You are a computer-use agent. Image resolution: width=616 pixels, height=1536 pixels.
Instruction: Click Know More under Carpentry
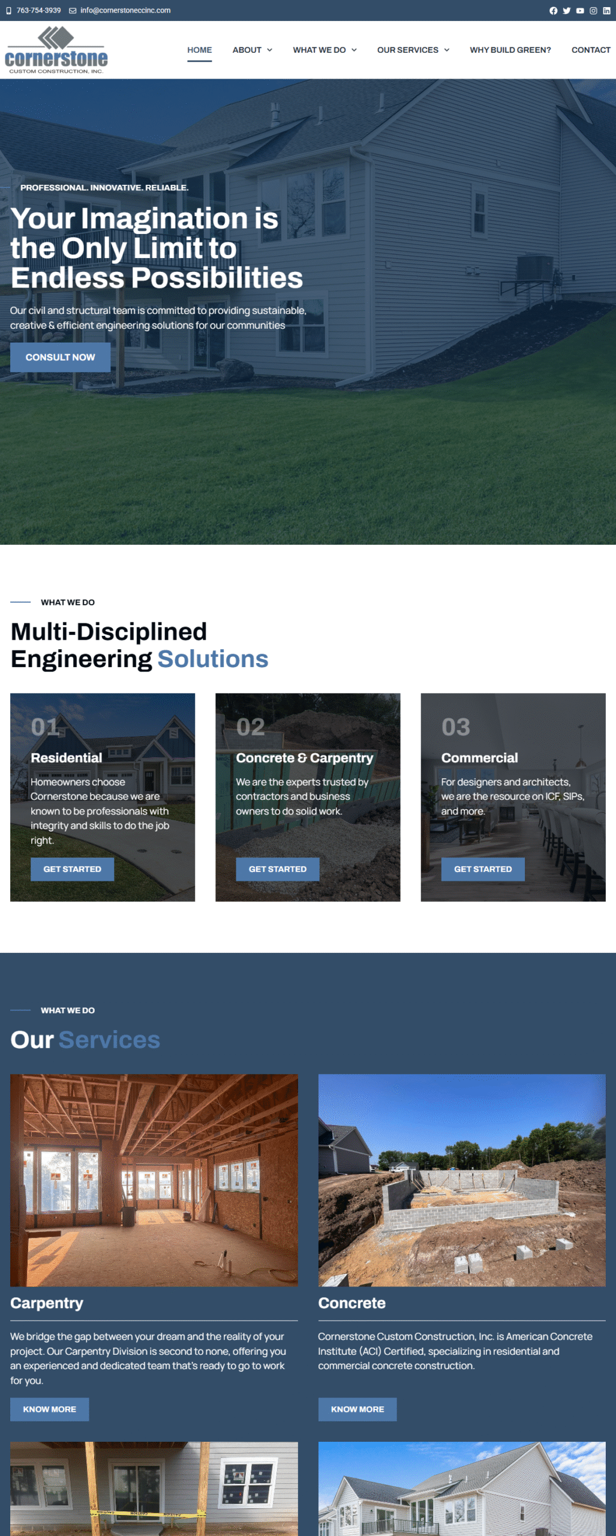pyautogui.click(x=49, y=1409)
